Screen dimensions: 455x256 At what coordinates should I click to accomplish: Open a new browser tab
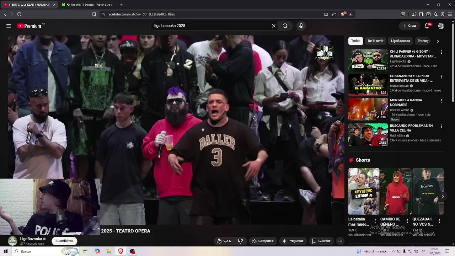[121, 5]
